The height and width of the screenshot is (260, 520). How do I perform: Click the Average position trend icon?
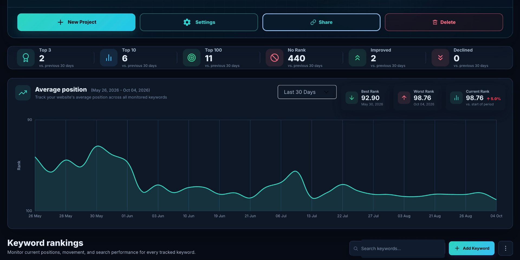23,93
